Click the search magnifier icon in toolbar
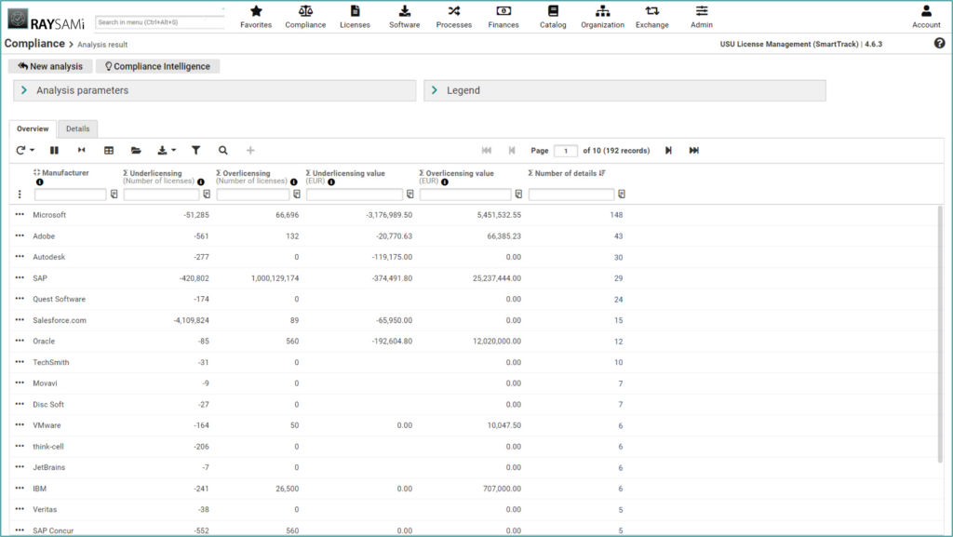Screen dimensions: 953x537 tap(223, 150)
